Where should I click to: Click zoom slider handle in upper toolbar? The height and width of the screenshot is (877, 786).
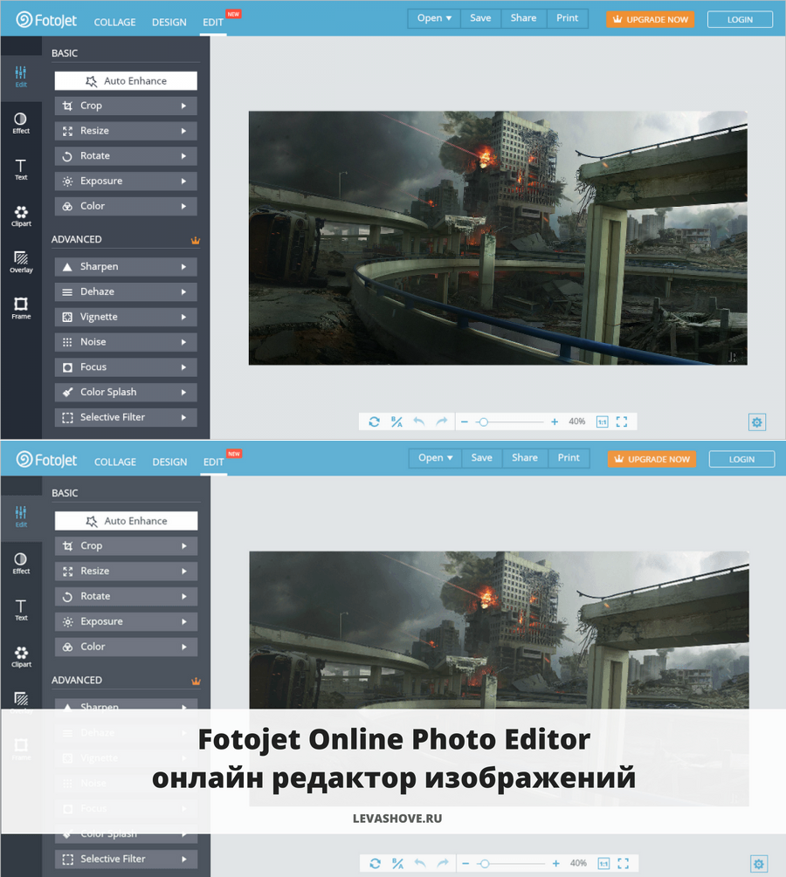pyautogui.click(x=483, y=422)
